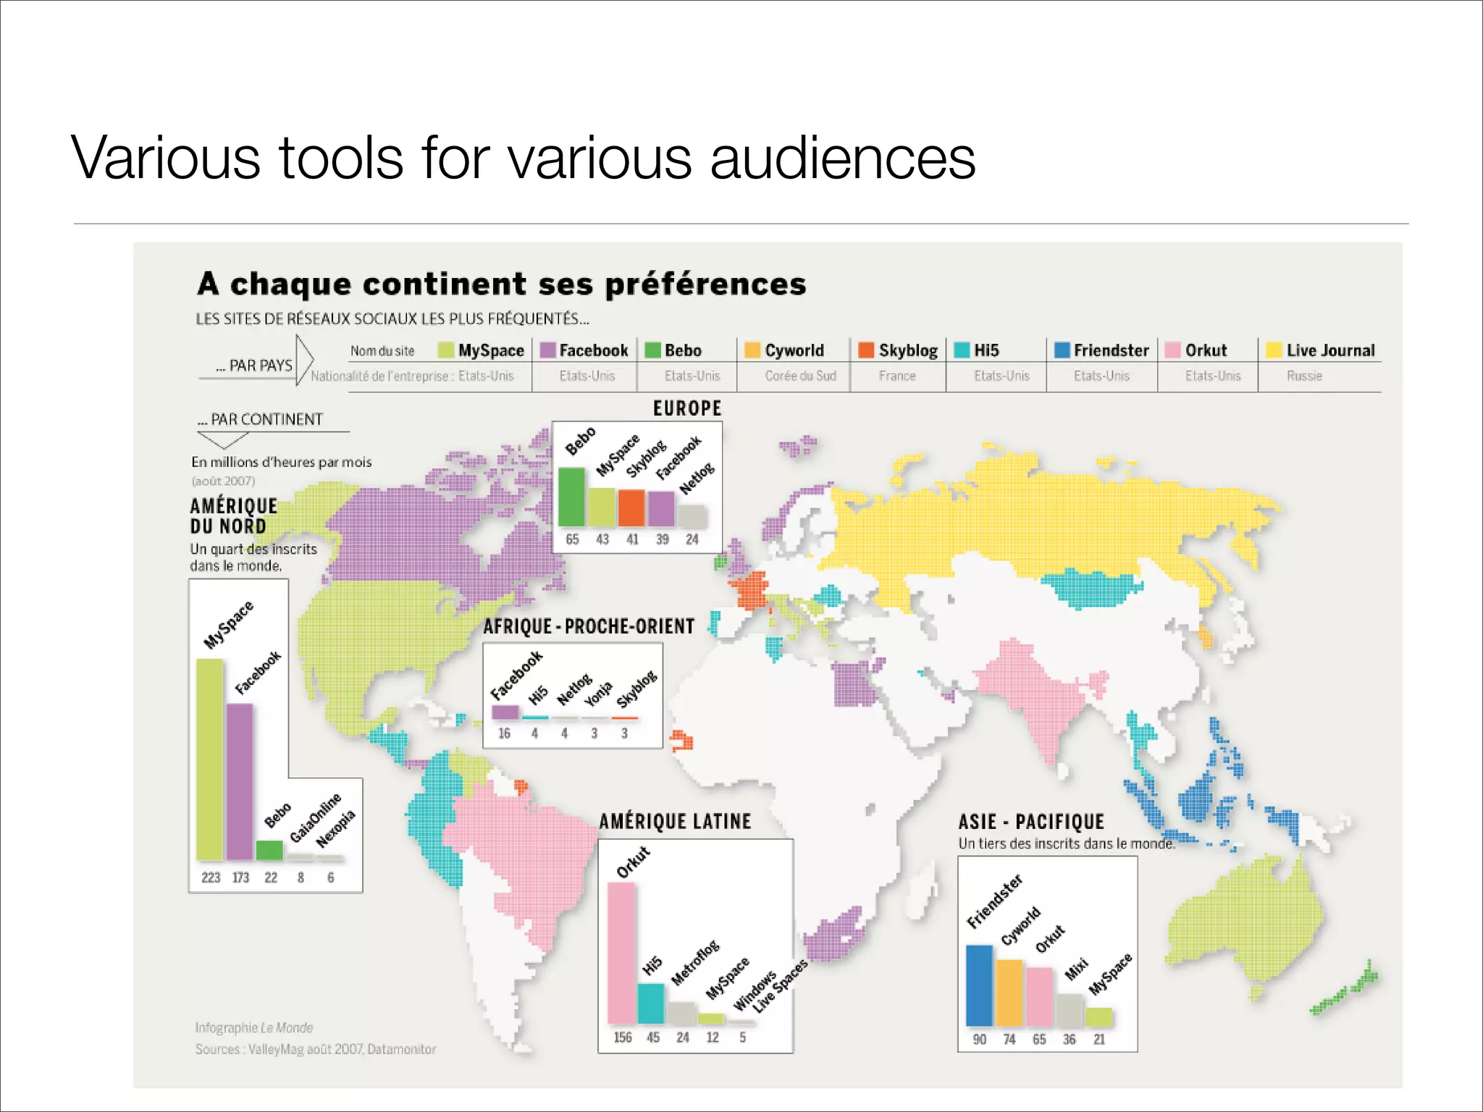The image size is (1483, 1112).
Task: Click the Live Journal yellow legend swatch
Action: click(1274, 350)
